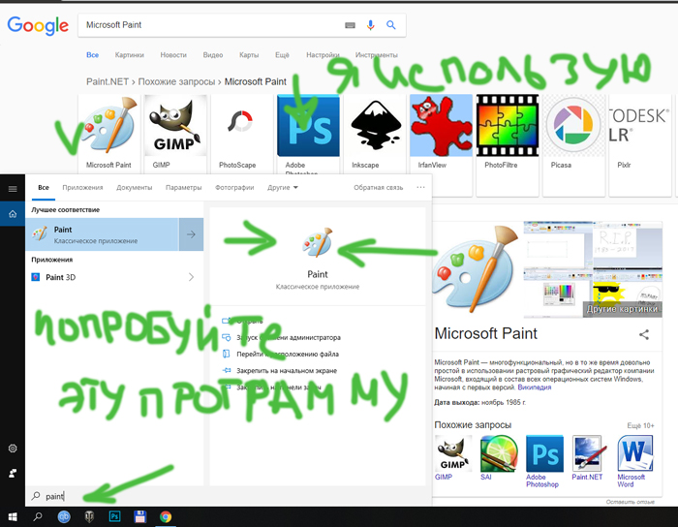Screen dimensions: 678x527
Task: Open the Pixlr carousel card
Action: (640, 145)
